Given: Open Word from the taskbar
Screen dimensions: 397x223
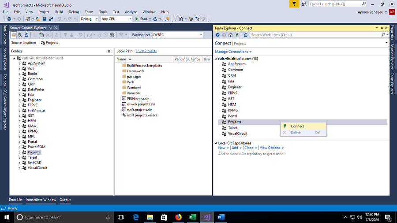Looking at the screenshot, I should click(x=221, y=217).
